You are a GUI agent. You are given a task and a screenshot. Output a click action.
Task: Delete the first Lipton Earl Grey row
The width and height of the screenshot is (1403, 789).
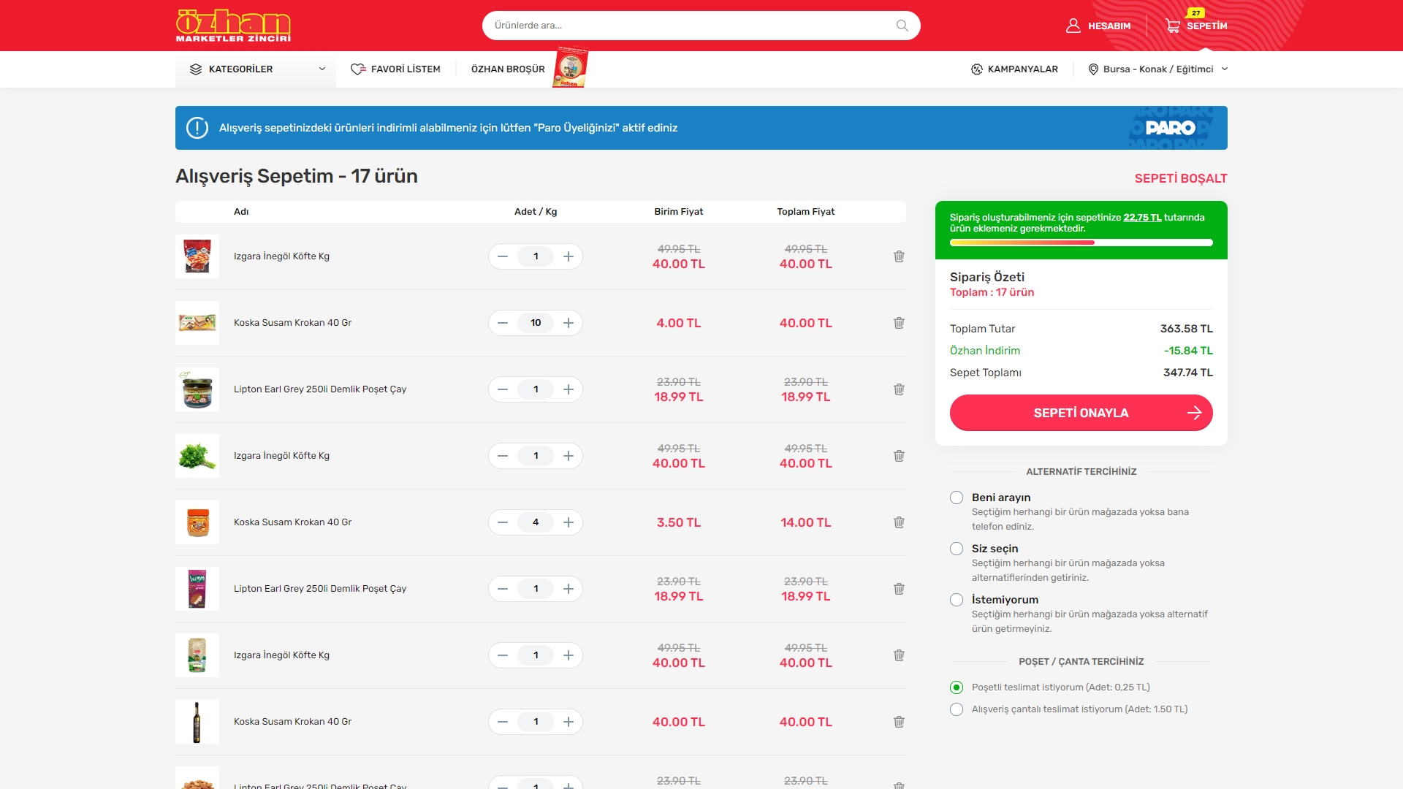click(899, 389)
